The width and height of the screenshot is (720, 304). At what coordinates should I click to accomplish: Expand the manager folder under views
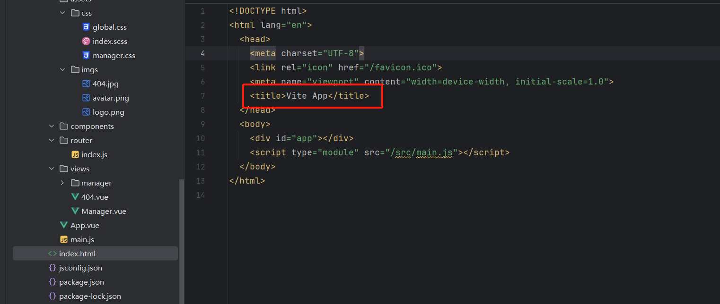click(62, 183)
